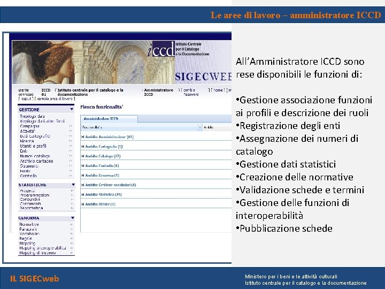Viewport: 385px width, 289px height.
Task: Click 'Gestione dati statistici' bullet
Action: pos(286,164)
